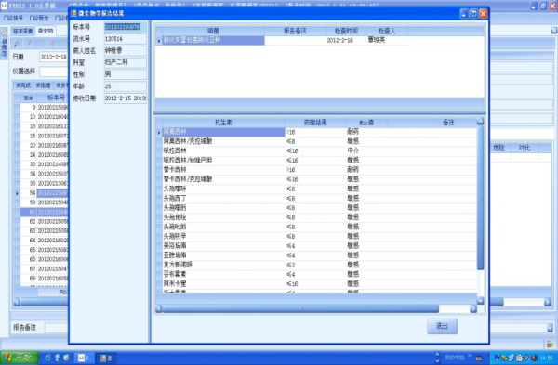Switch to the 标本采集 tab
This screenshot has height=365, width=558.
point(23,31)
